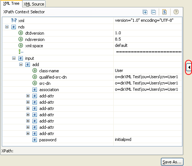Click the Save As... button
This screenshot has height=166, width=192.
(172, 162)
